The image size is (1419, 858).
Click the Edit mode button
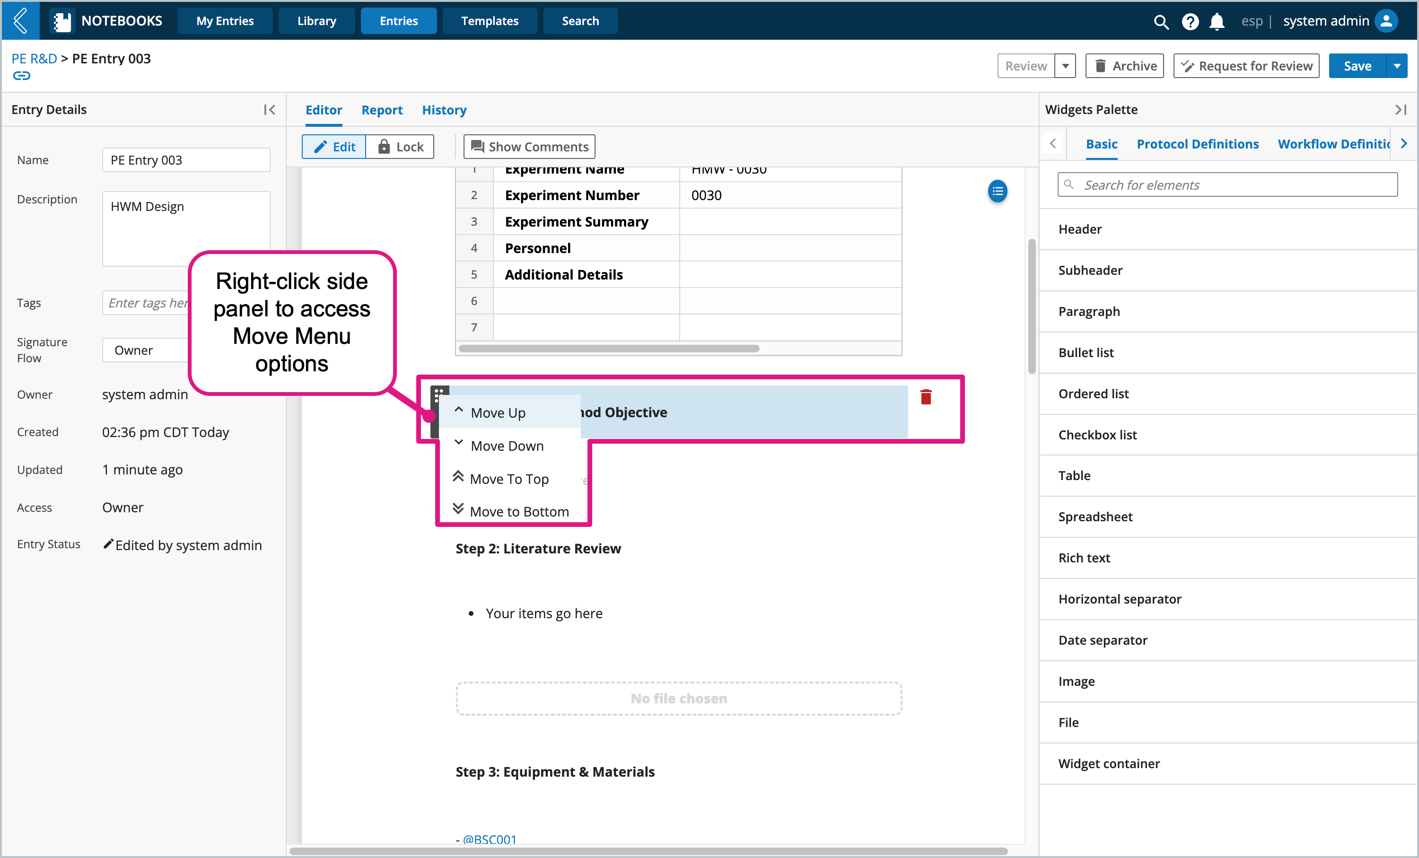(x=334, y=147)
